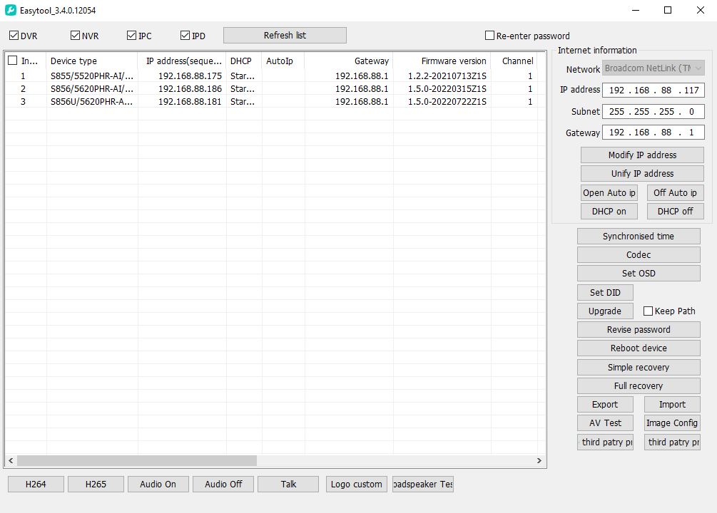This screenshot has width=717, height=513.
Task: Click into the Subnet mask input field
Action: [x=653, y=112]
